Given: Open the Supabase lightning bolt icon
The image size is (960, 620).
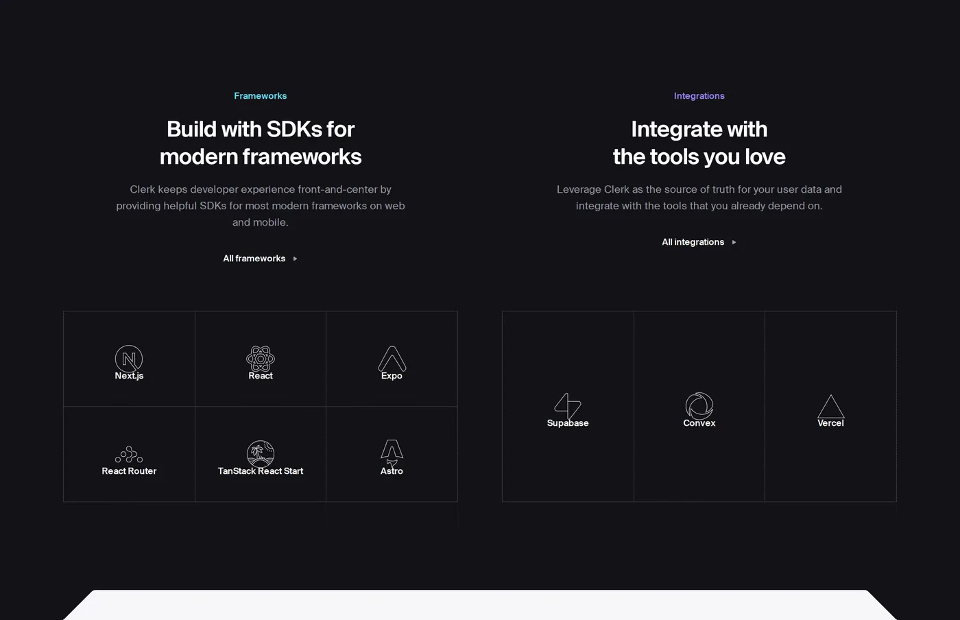Looking at the screenshot, I should tap(568, 406).
